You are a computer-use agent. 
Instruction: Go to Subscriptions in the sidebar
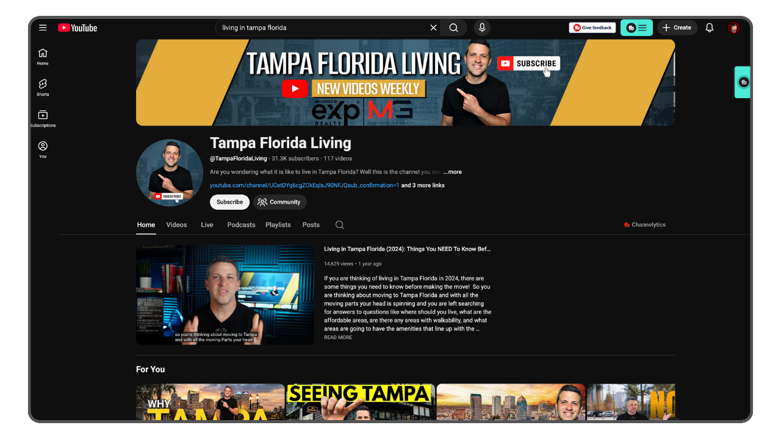point(43,118)
